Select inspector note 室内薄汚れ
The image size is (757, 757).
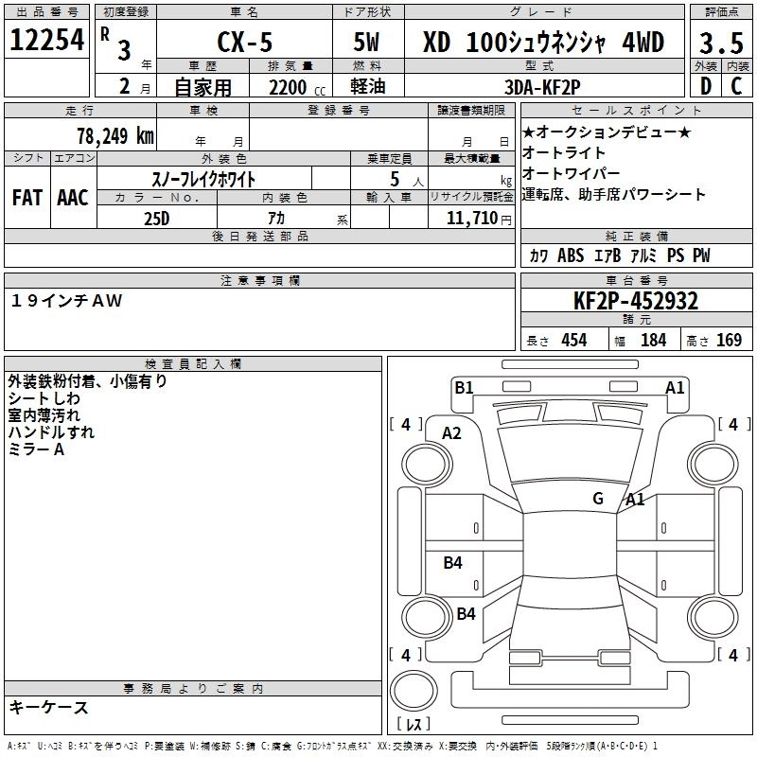pos(44,415)
